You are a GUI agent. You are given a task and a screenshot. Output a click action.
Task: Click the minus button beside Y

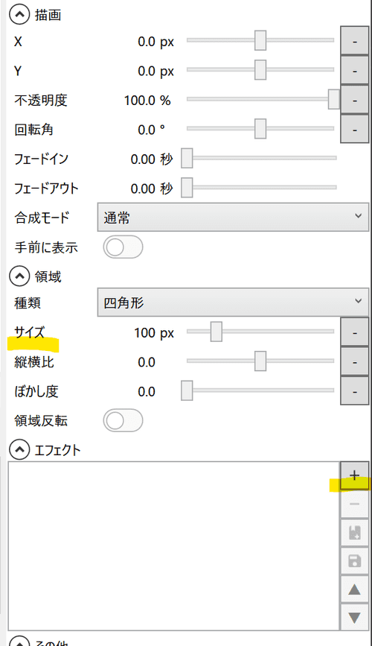354,70
